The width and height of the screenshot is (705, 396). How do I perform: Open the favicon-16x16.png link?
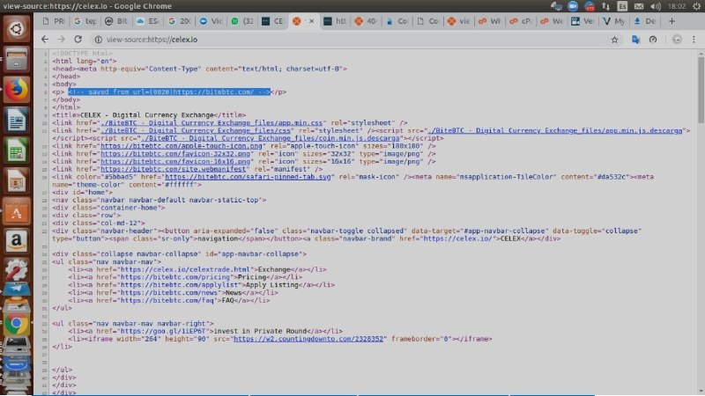(175, 161)
